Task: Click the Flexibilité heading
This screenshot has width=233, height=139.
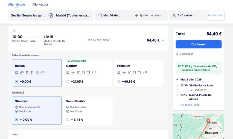Action: click(18, 92)
